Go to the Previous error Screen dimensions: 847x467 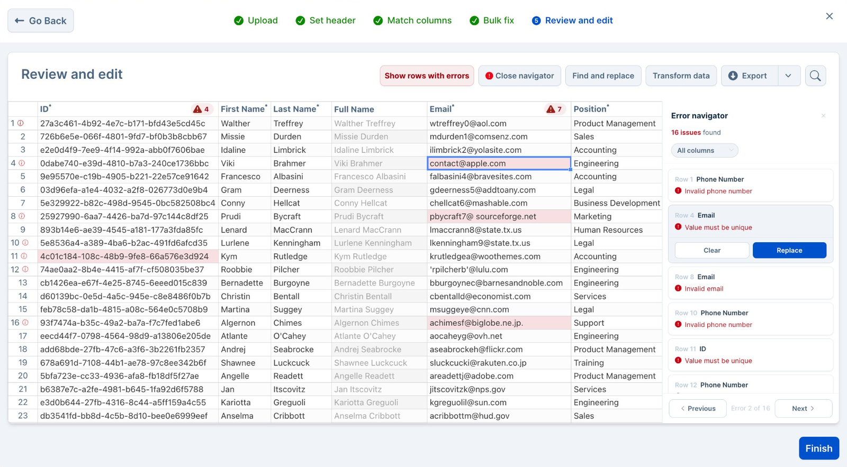(x=698, y=408)
